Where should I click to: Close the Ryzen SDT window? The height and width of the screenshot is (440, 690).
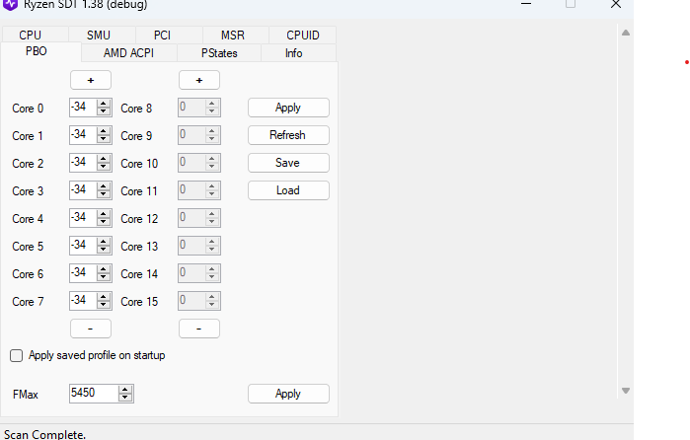click(x=616, y=4)
